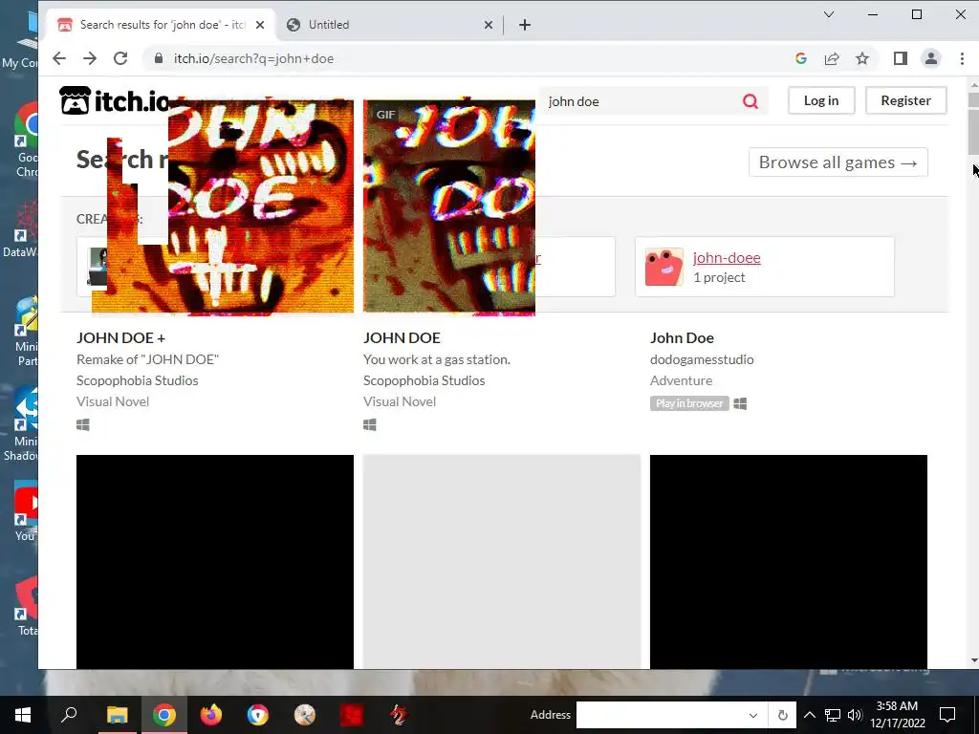979x734 pixels.
Task: Open Windows taskbar search
Action: tap(69, 715)
